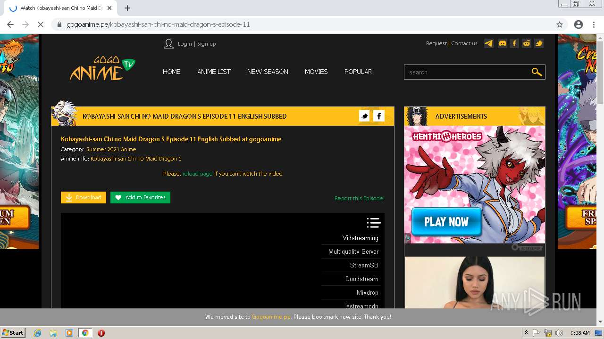This screenshot has width=604, height=339.
Task: Click the red security taskbar icon
Action: pyautogui.click(x=101, y=333)
